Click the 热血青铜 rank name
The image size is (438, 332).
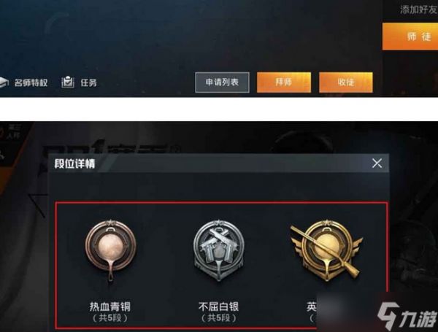[x=110, y=306]
